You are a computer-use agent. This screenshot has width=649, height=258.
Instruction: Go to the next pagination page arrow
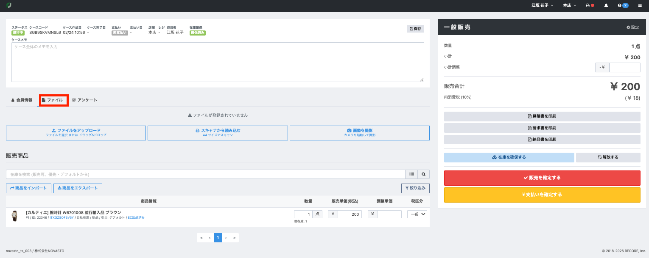click(x=226, y=238)
